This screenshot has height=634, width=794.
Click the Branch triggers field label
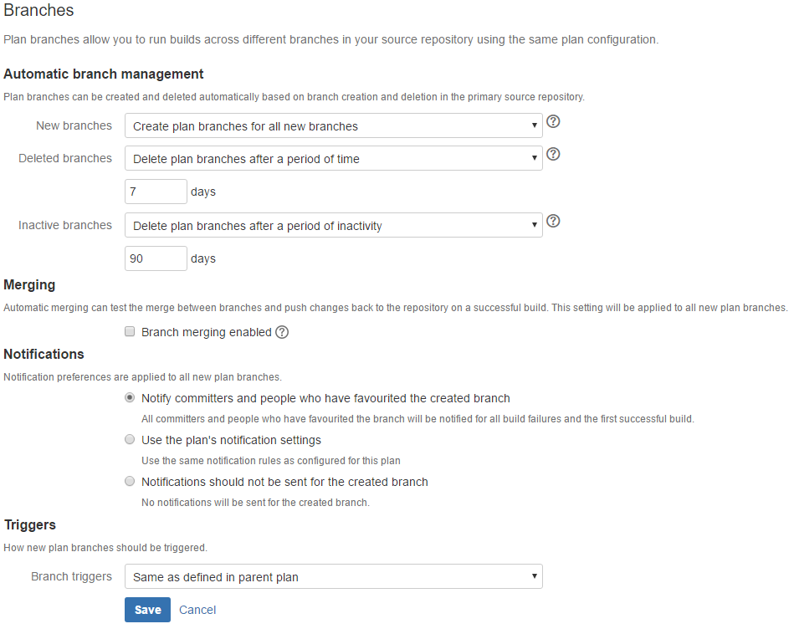tap(71, 576)
